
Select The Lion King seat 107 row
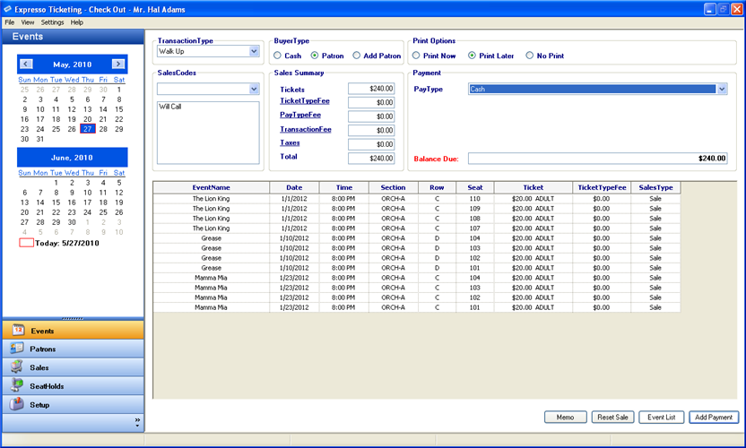pos(417,228)
